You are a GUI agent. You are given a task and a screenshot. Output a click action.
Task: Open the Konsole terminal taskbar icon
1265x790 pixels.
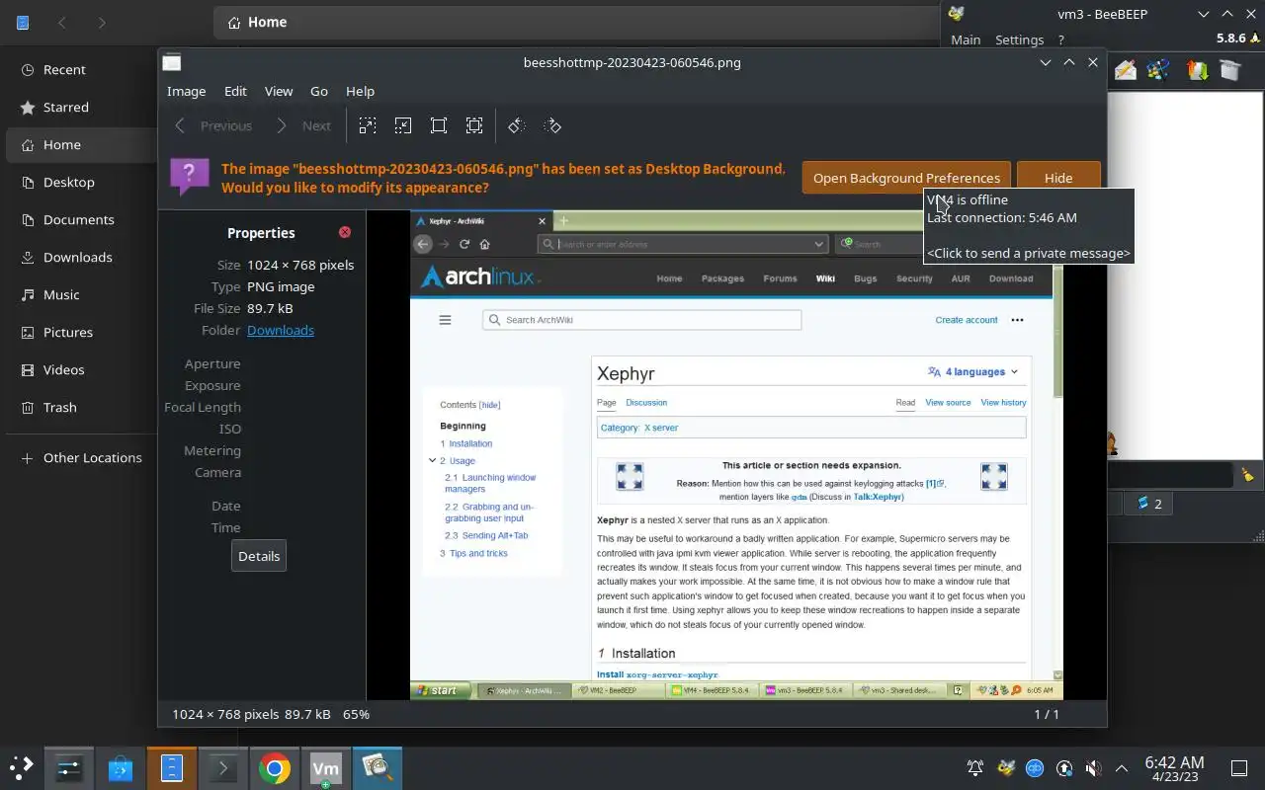[223, 767]
